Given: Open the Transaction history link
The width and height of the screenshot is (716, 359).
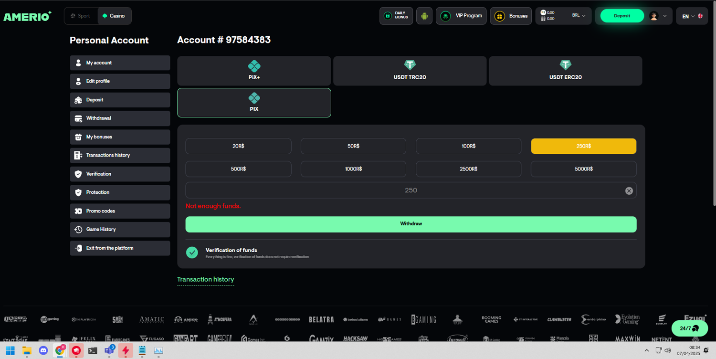Looking at the screenshot, I should (x=205, y=279).
